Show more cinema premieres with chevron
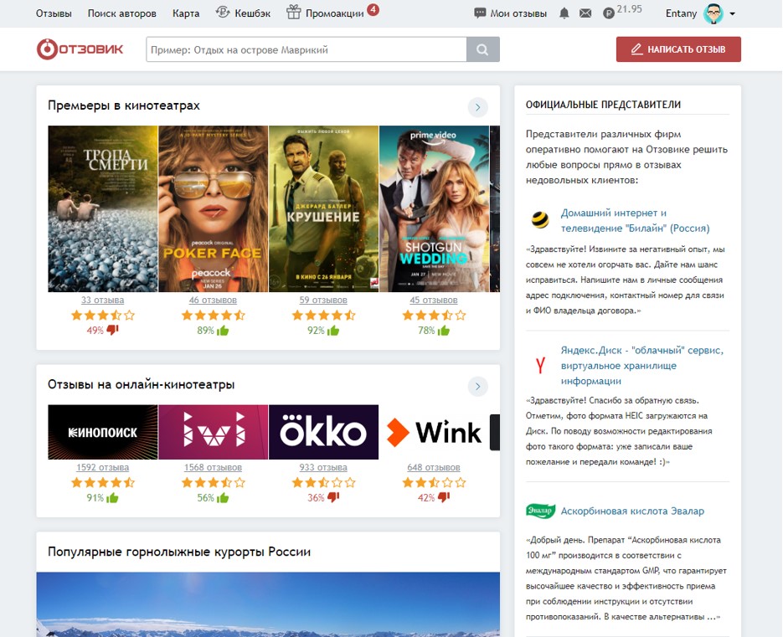Screen dimensions: 783x637 478,107
